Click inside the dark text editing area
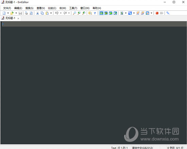The image size is (187, 149). coord(93,83)
